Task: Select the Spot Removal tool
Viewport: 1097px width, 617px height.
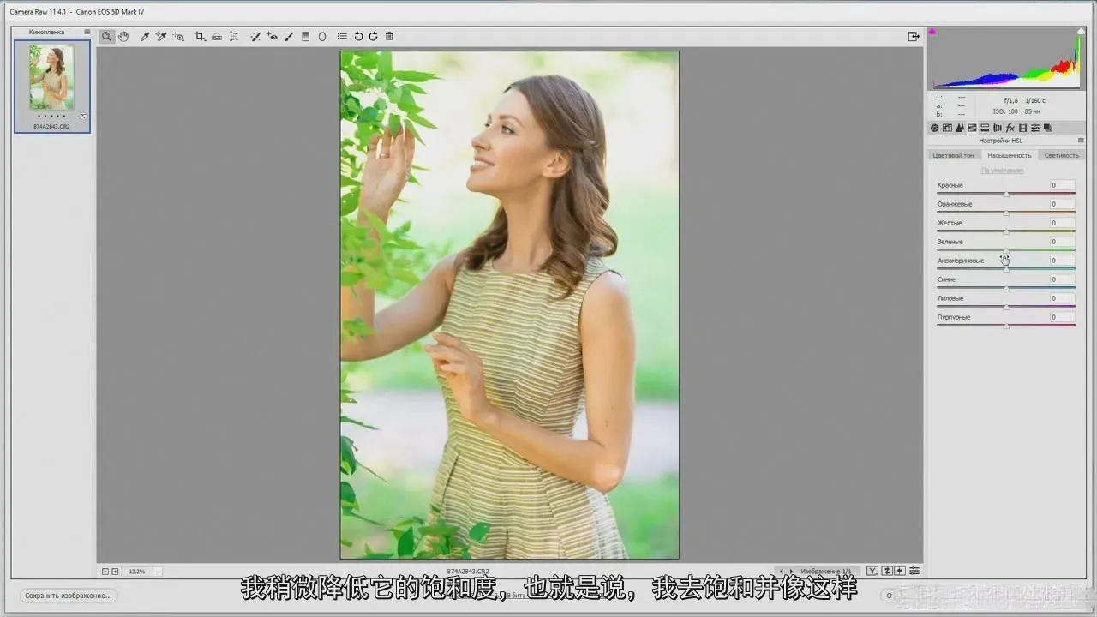Action: pos(255,37)
